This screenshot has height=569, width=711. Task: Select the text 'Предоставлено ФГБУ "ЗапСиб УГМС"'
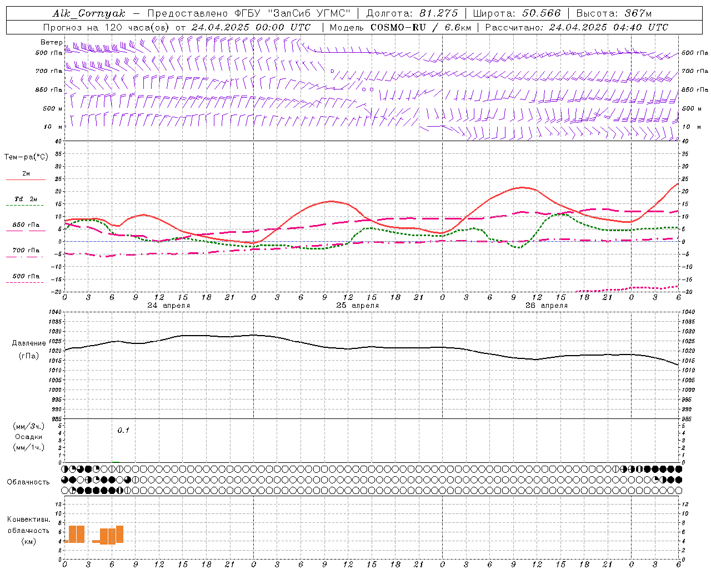coord(249,13)
